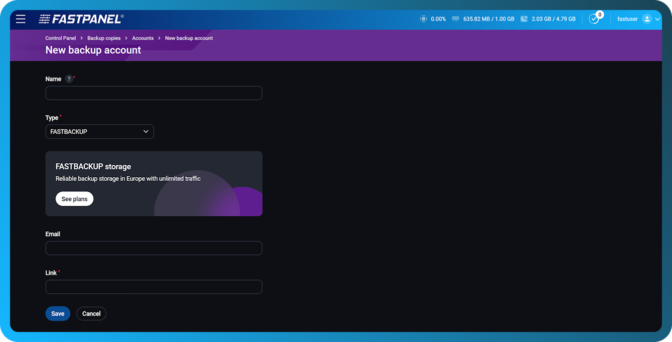Open the tasks clock icon with badge 0
Screen dimensions: 672x342
[x=594, y=19]
